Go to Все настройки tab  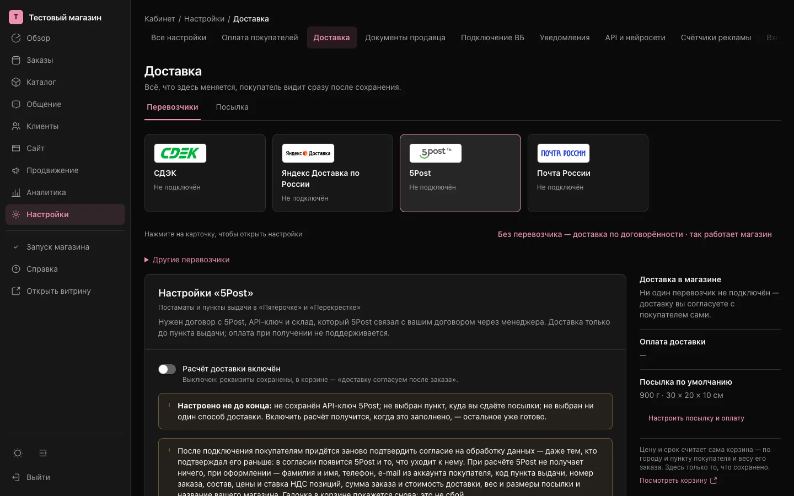point(179,37)
